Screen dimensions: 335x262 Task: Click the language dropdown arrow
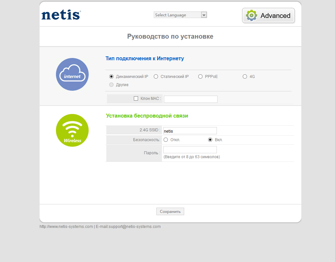(x=204, y=15)
